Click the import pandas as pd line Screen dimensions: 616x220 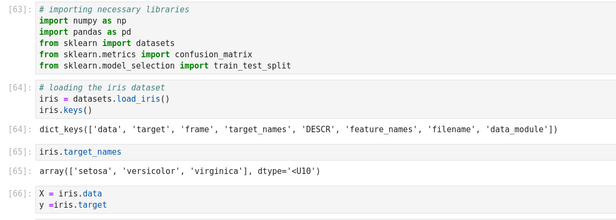85,32
